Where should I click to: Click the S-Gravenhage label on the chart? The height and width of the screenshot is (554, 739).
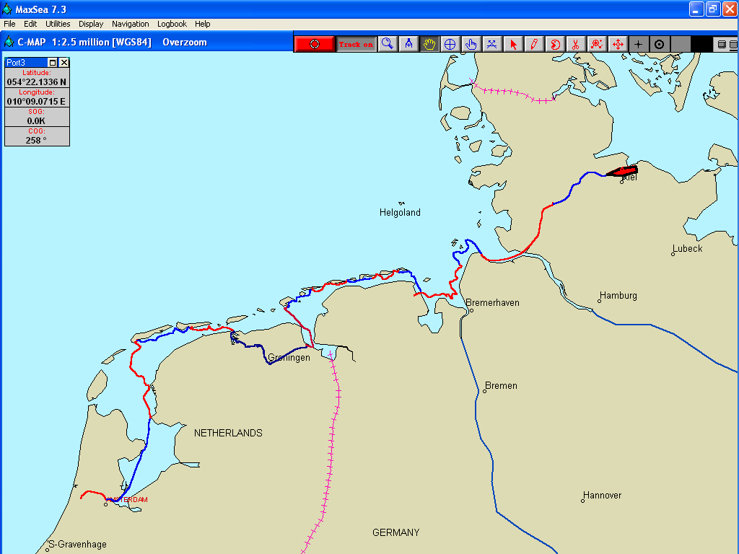point(77,545)
